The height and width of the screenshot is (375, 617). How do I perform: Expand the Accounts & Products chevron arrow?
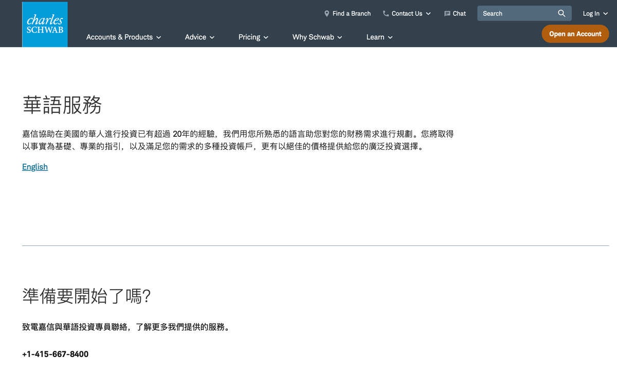pos(158,38)
